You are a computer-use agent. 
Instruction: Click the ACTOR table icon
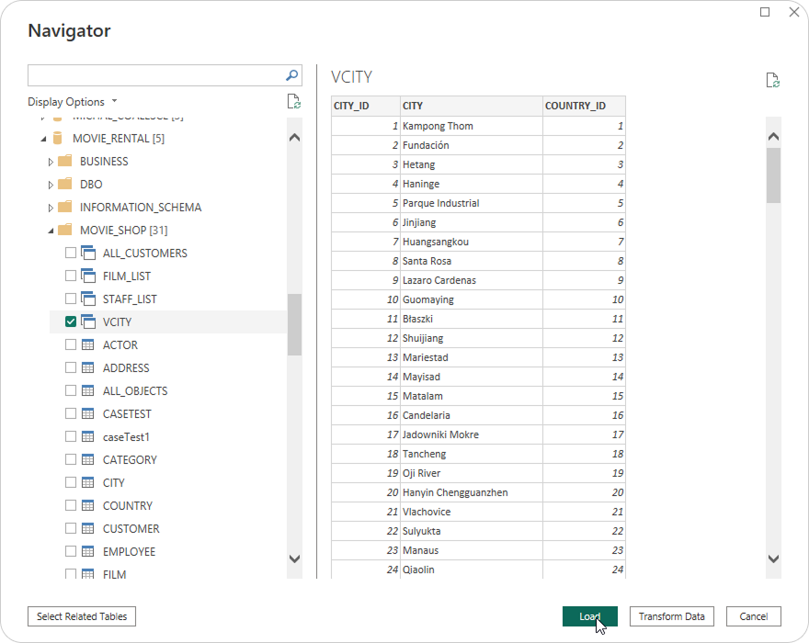[x=88, y=345]
